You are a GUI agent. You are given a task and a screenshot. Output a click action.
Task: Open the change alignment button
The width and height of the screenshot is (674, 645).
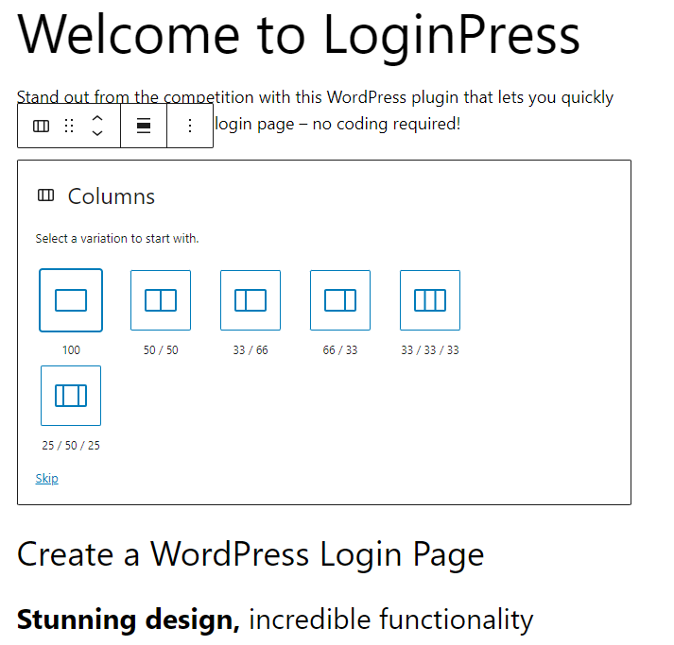point(144,126)
